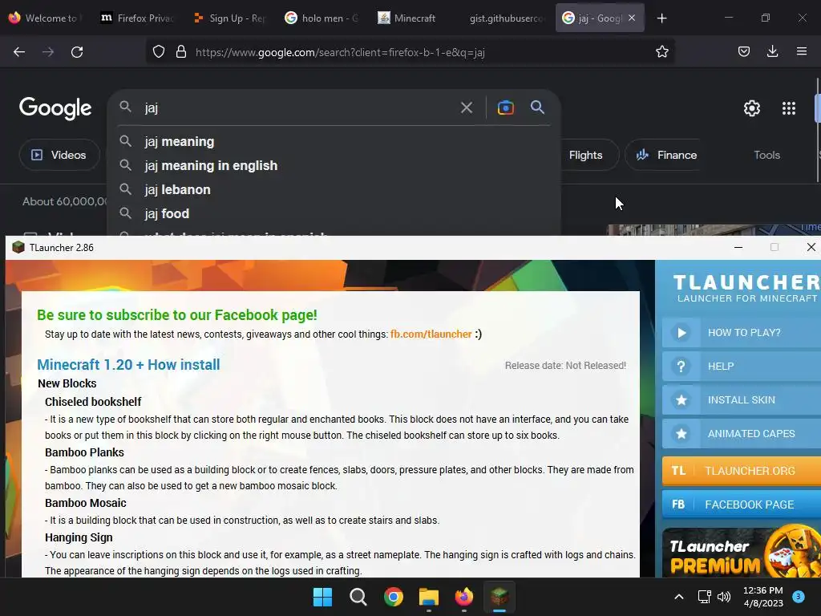This screenshot has width=821, height=616.
Task: Filter Google results by Videos
Action: click(x=59, y=155)
